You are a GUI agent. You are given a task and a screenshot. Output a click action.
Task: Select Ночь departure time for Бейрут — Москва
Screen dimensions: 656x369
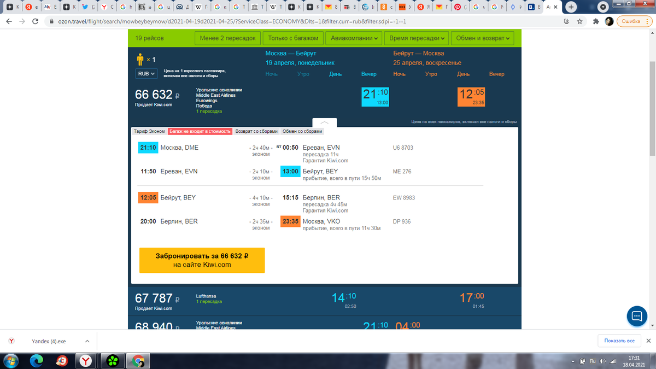click(400, 74)
